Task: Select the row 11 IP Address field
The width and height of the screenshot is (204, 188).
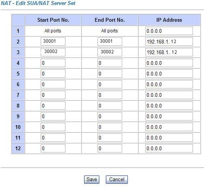Action: 169,138
